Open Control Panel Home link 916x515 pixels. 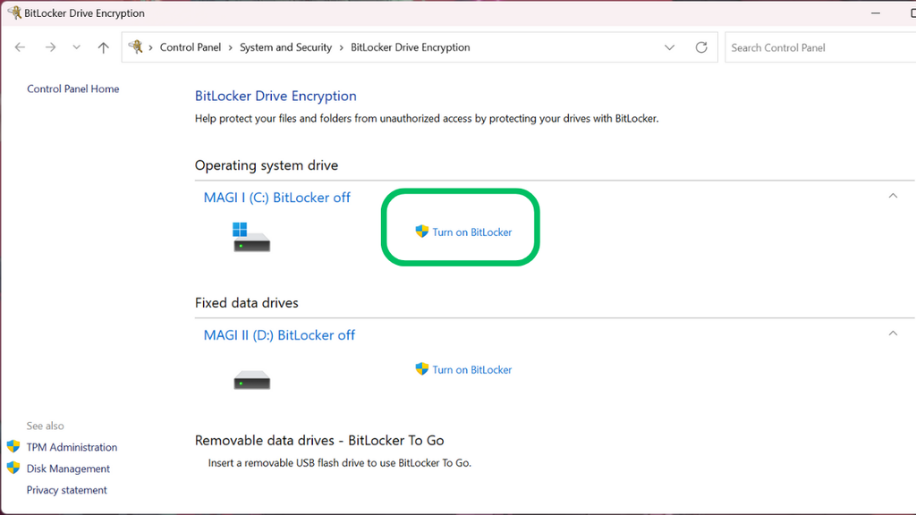[x=72, y=89]
